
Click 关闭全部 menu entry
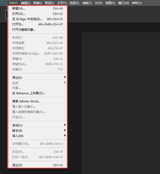tap(38, 43)
